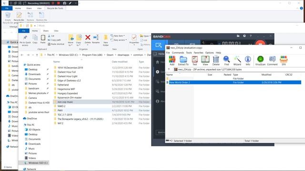305x171 pixels.
Task: Click Program Files (x86) in breadcrumb
Action: point(92,55)
